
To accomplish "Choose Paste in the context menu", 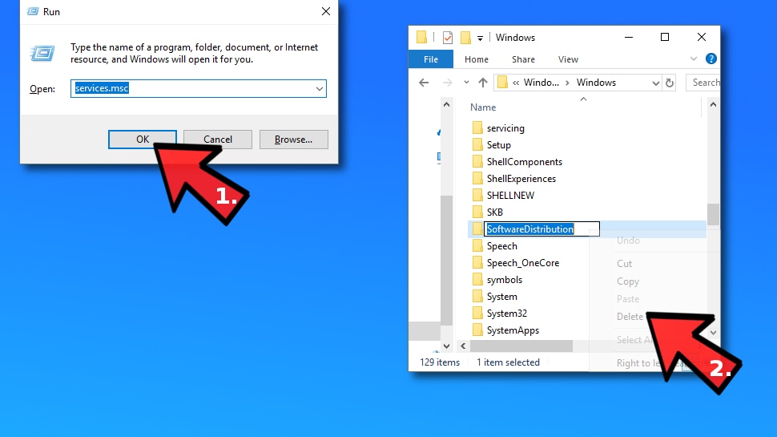I will click(628, 299).
